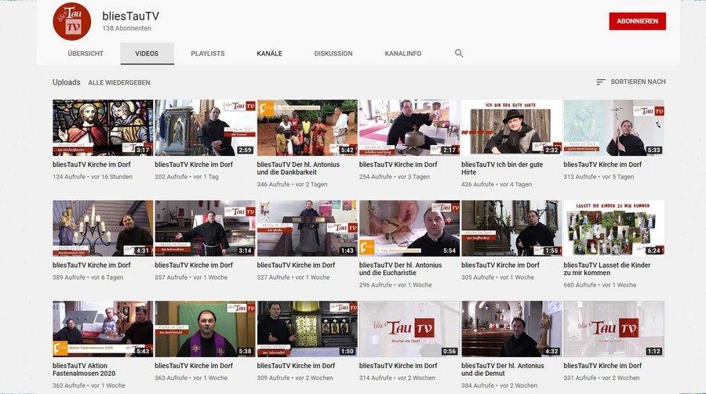Open the purple stole thumbnail lasting 5:38
Viewport: 706px width, 394px height.
click(205, 329)
